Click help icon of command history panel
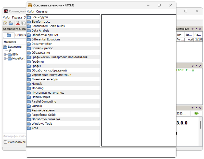Screen dimensions: 204x159 coord(193,66)
